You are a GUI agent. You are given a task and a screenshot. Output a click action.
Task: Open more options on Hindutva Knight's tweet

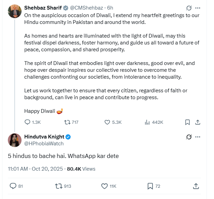198,137
